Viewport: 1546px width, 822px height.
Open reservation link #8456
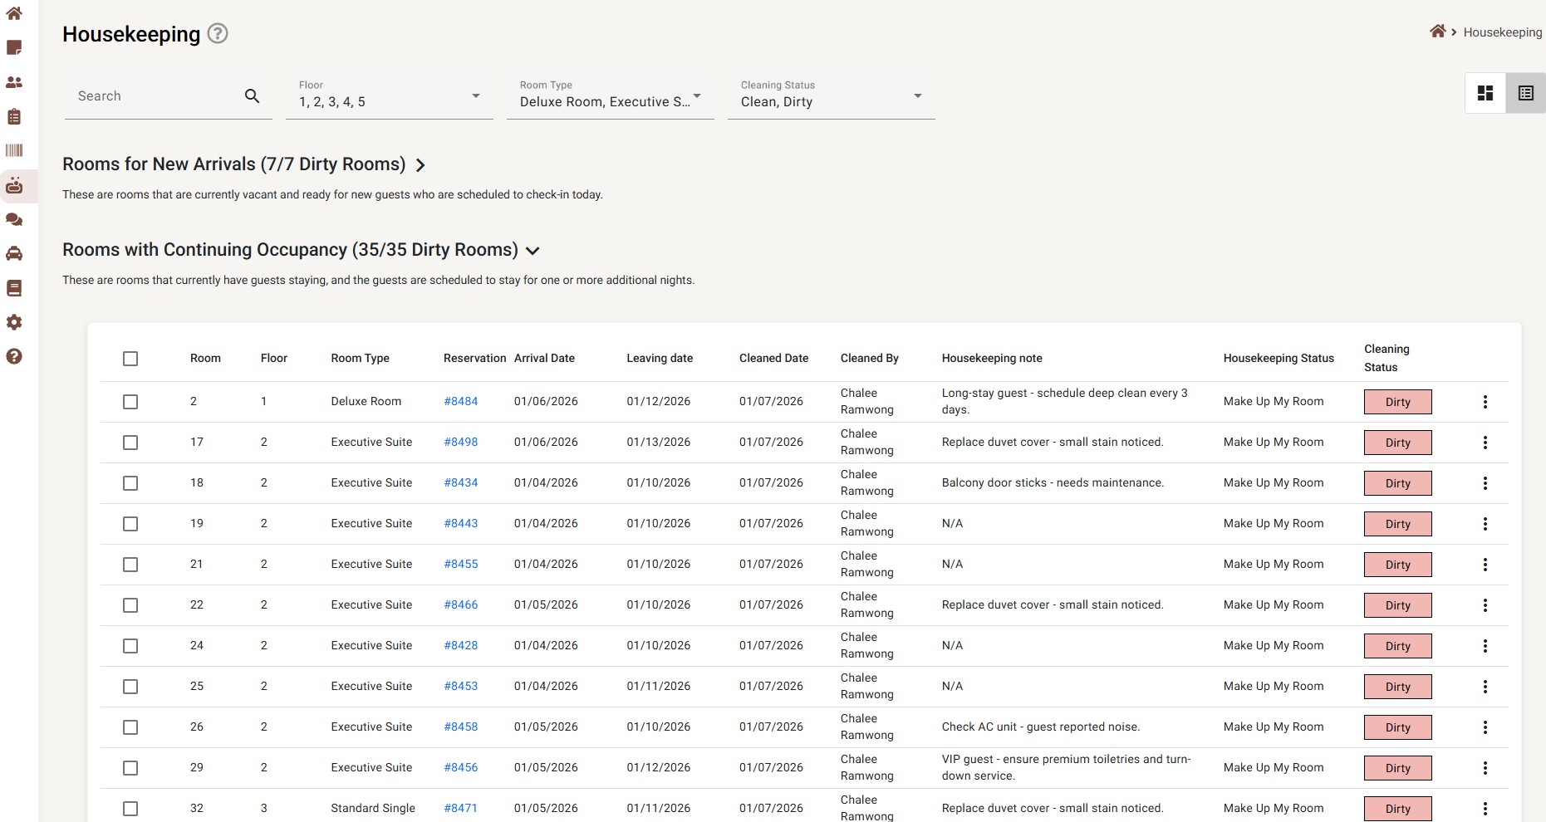(460, 768)
